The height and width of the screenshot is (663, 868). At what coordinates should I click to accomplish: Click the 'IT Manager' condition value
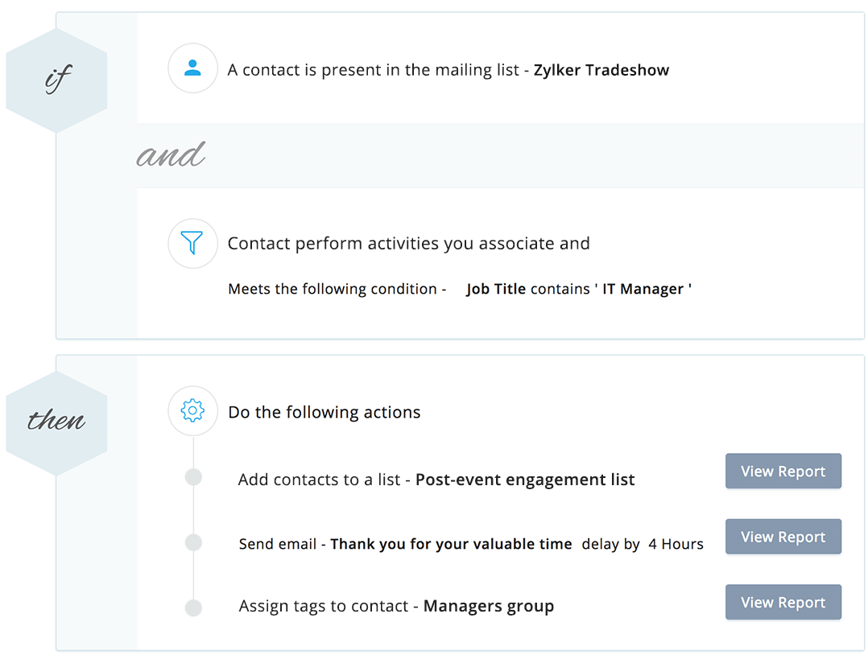coord(643,289)
